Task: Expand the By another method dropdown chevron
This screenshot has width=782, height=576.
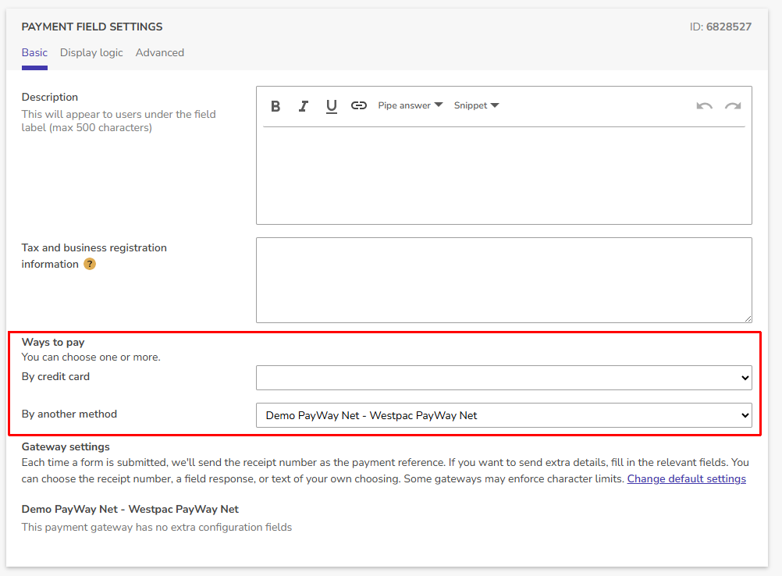Action: [x=744, y=415]
